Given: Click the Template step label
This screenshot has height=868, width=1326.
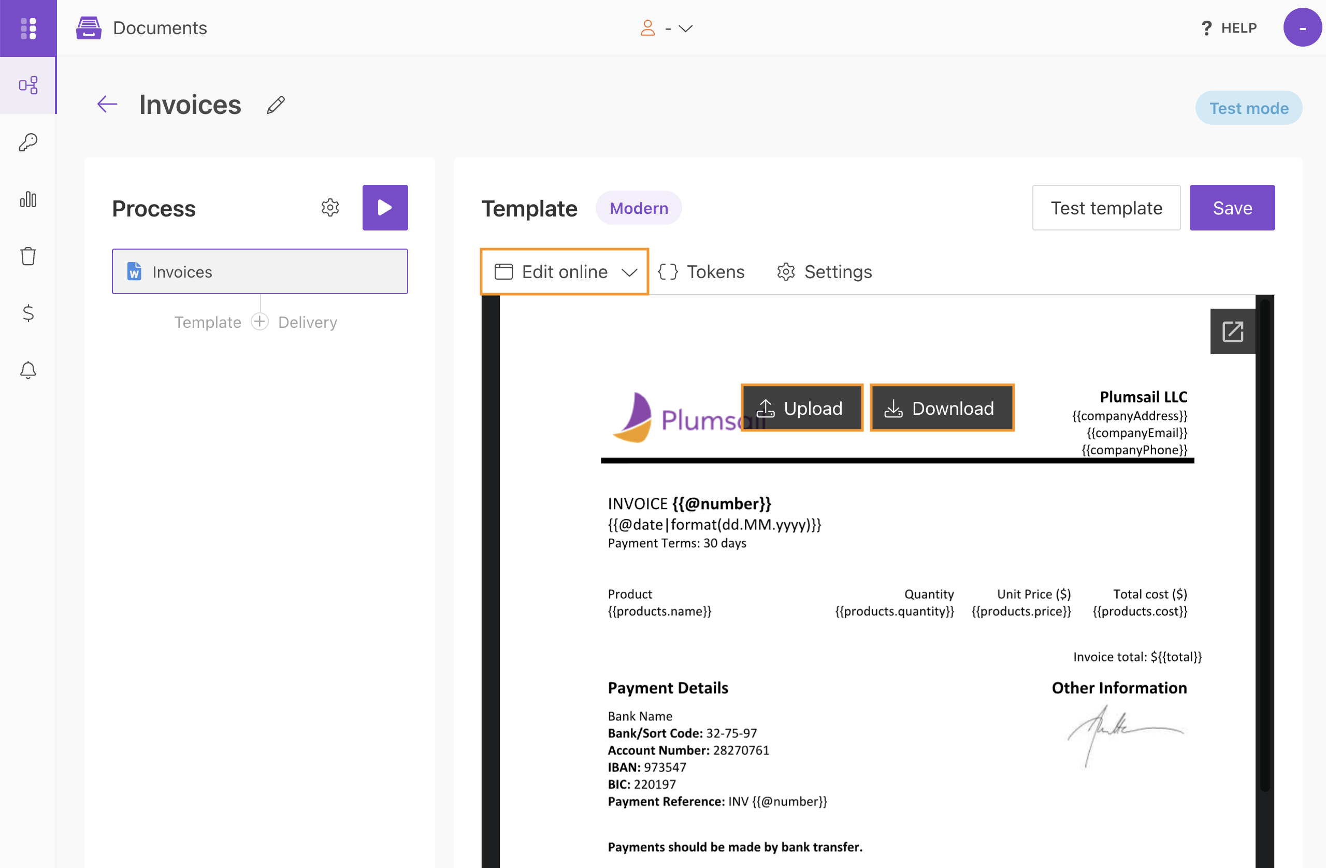Looking at the screenshot, I should 208,322.
